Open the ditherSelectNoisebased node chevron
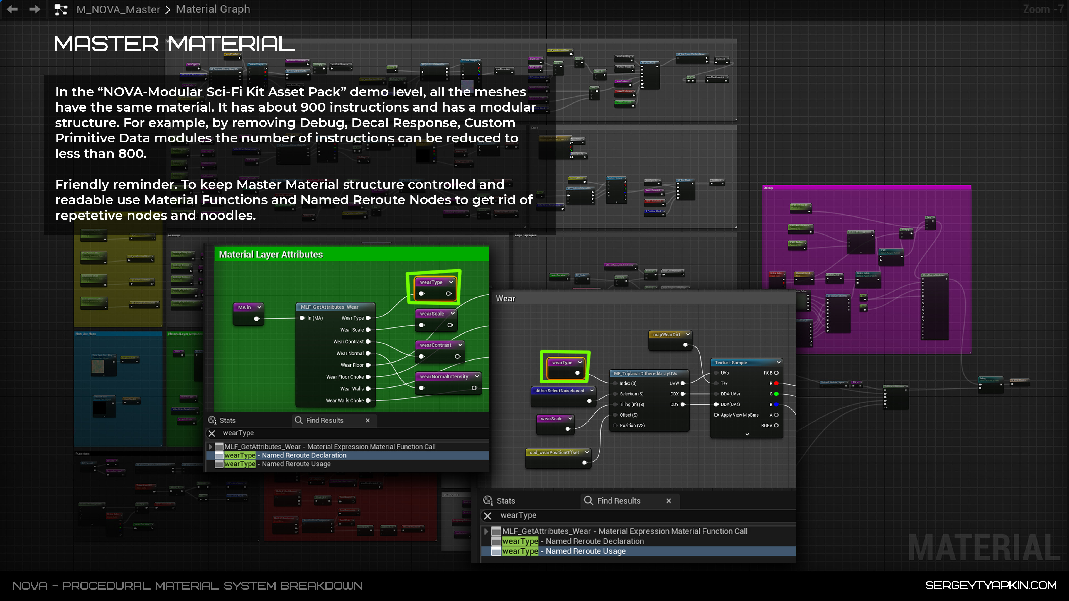Screen dimensions: 1069x601 coord(591,391)
